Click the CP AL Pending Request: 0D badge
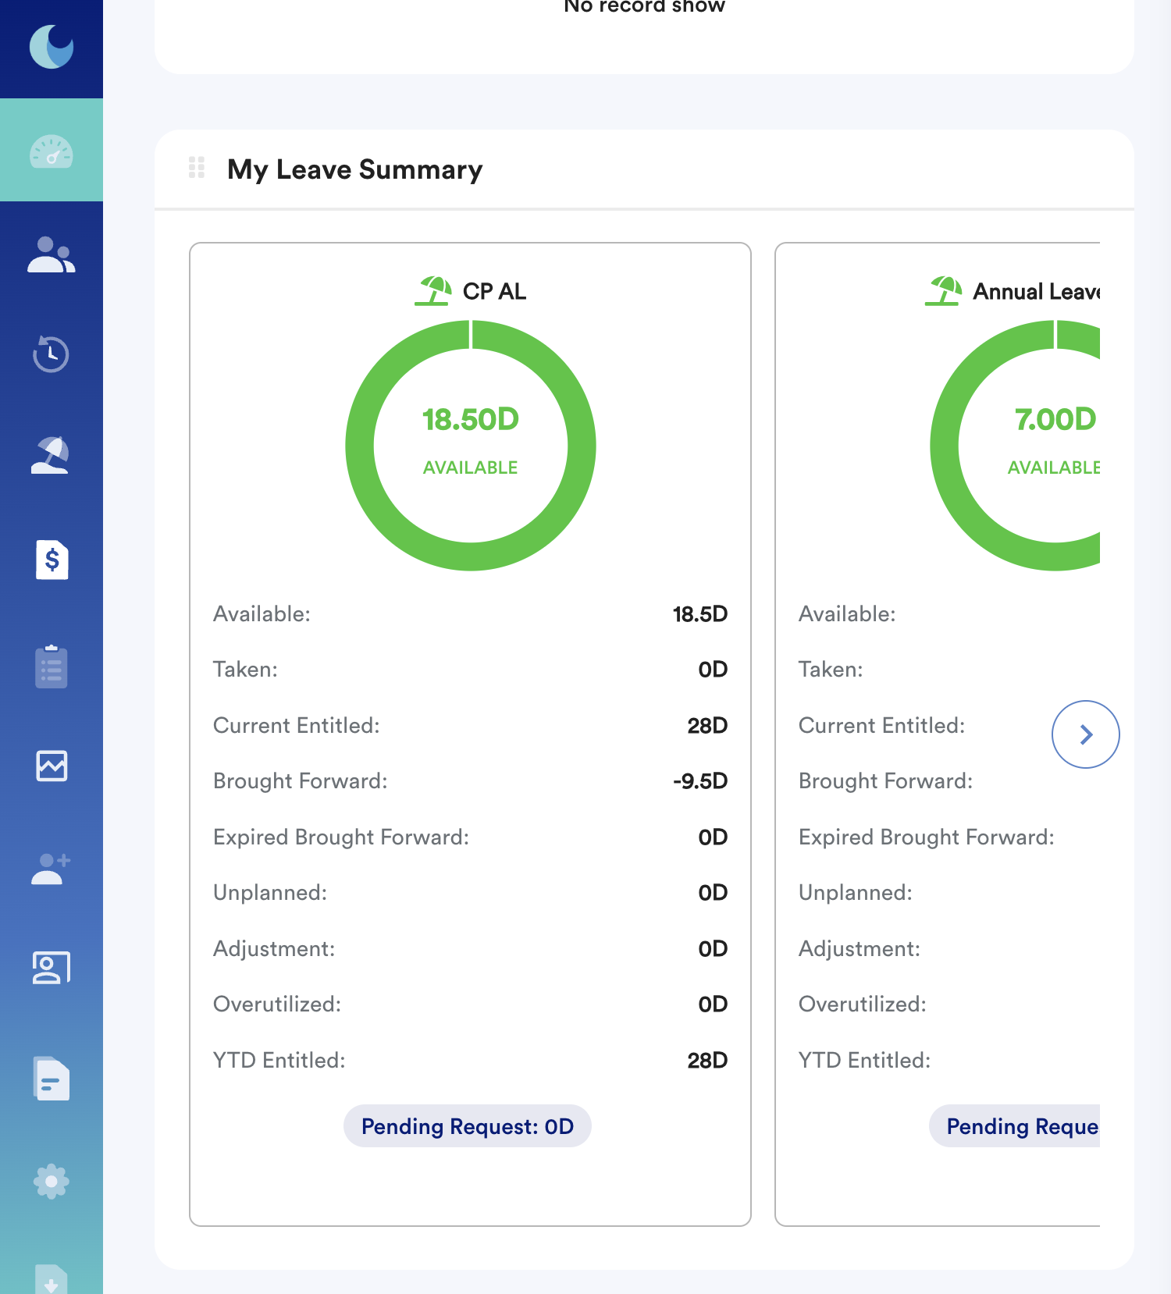1171x1294 pixels. point(468,1126)
